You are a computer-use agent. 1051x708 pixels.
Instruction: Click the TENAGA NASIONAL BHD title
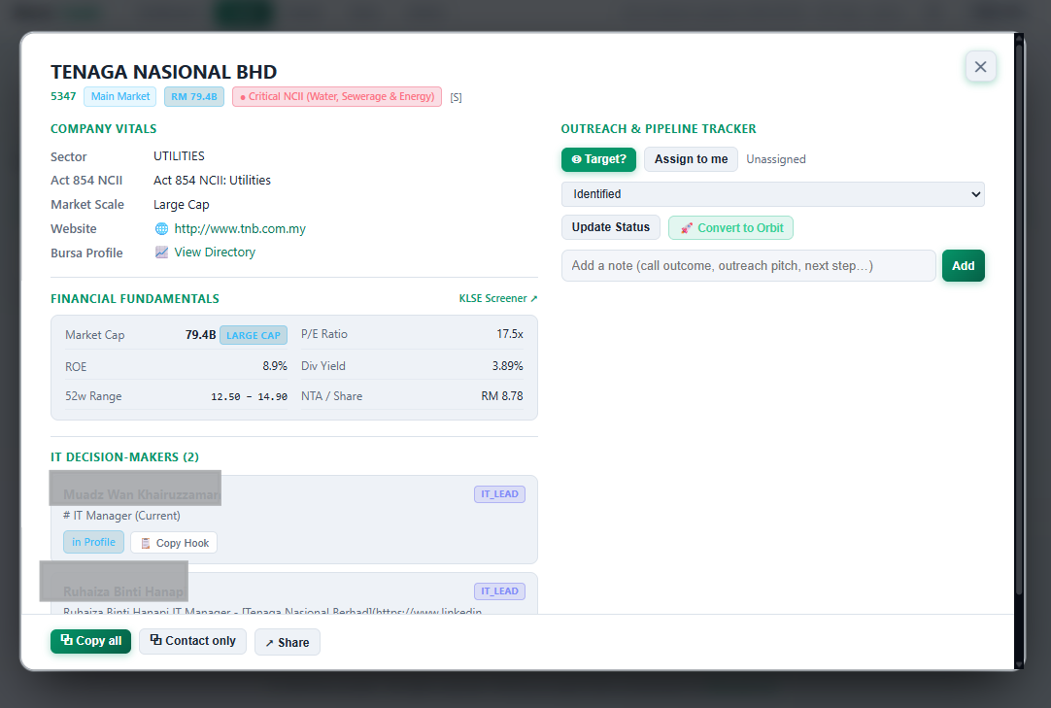click(163, 72)
